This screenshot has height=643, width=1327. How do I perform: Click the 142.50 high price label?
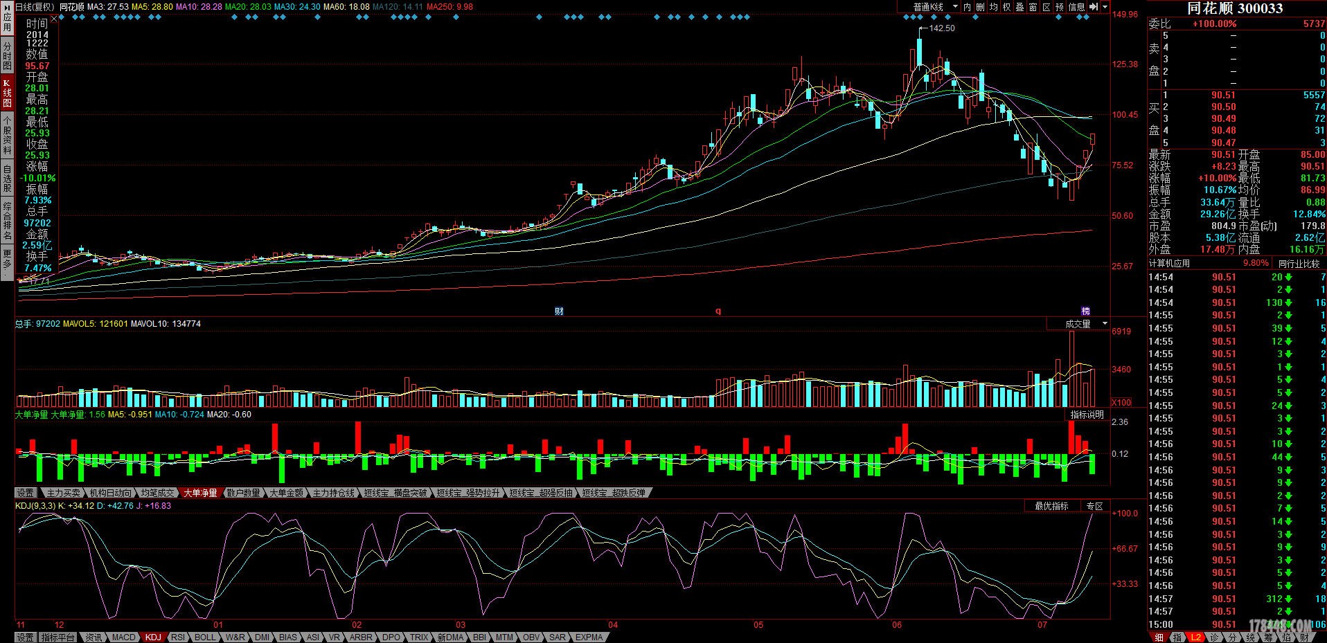(941, 28)
